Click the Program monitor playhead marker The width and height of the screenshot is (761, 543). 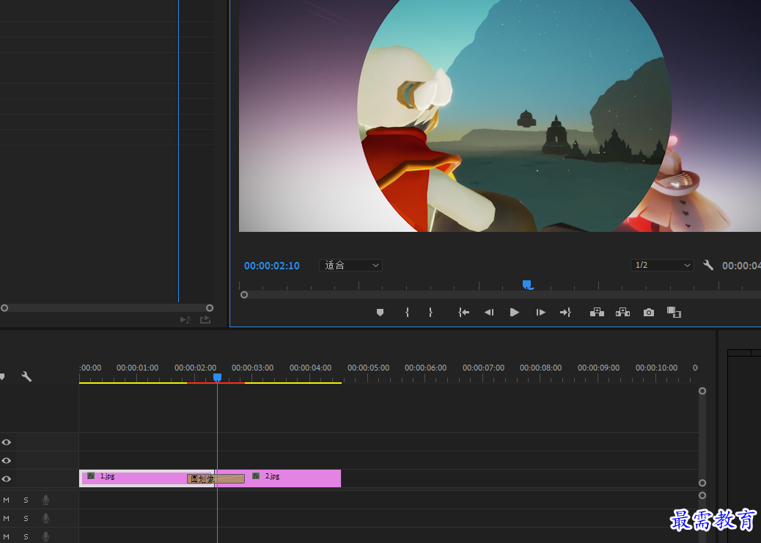527,285
